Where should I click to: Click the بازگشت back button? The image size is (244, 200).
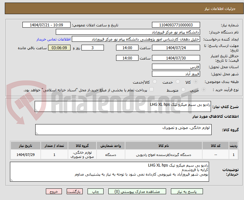75,192
